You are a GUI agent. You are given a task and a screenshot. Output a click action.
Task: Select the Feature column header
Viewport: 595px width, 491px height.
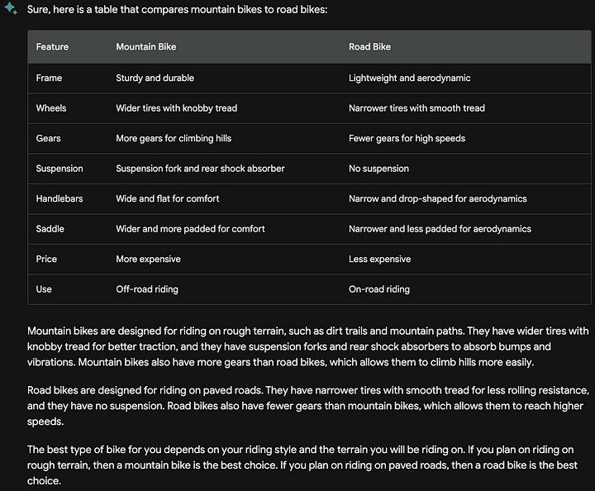tap(52, 46)
